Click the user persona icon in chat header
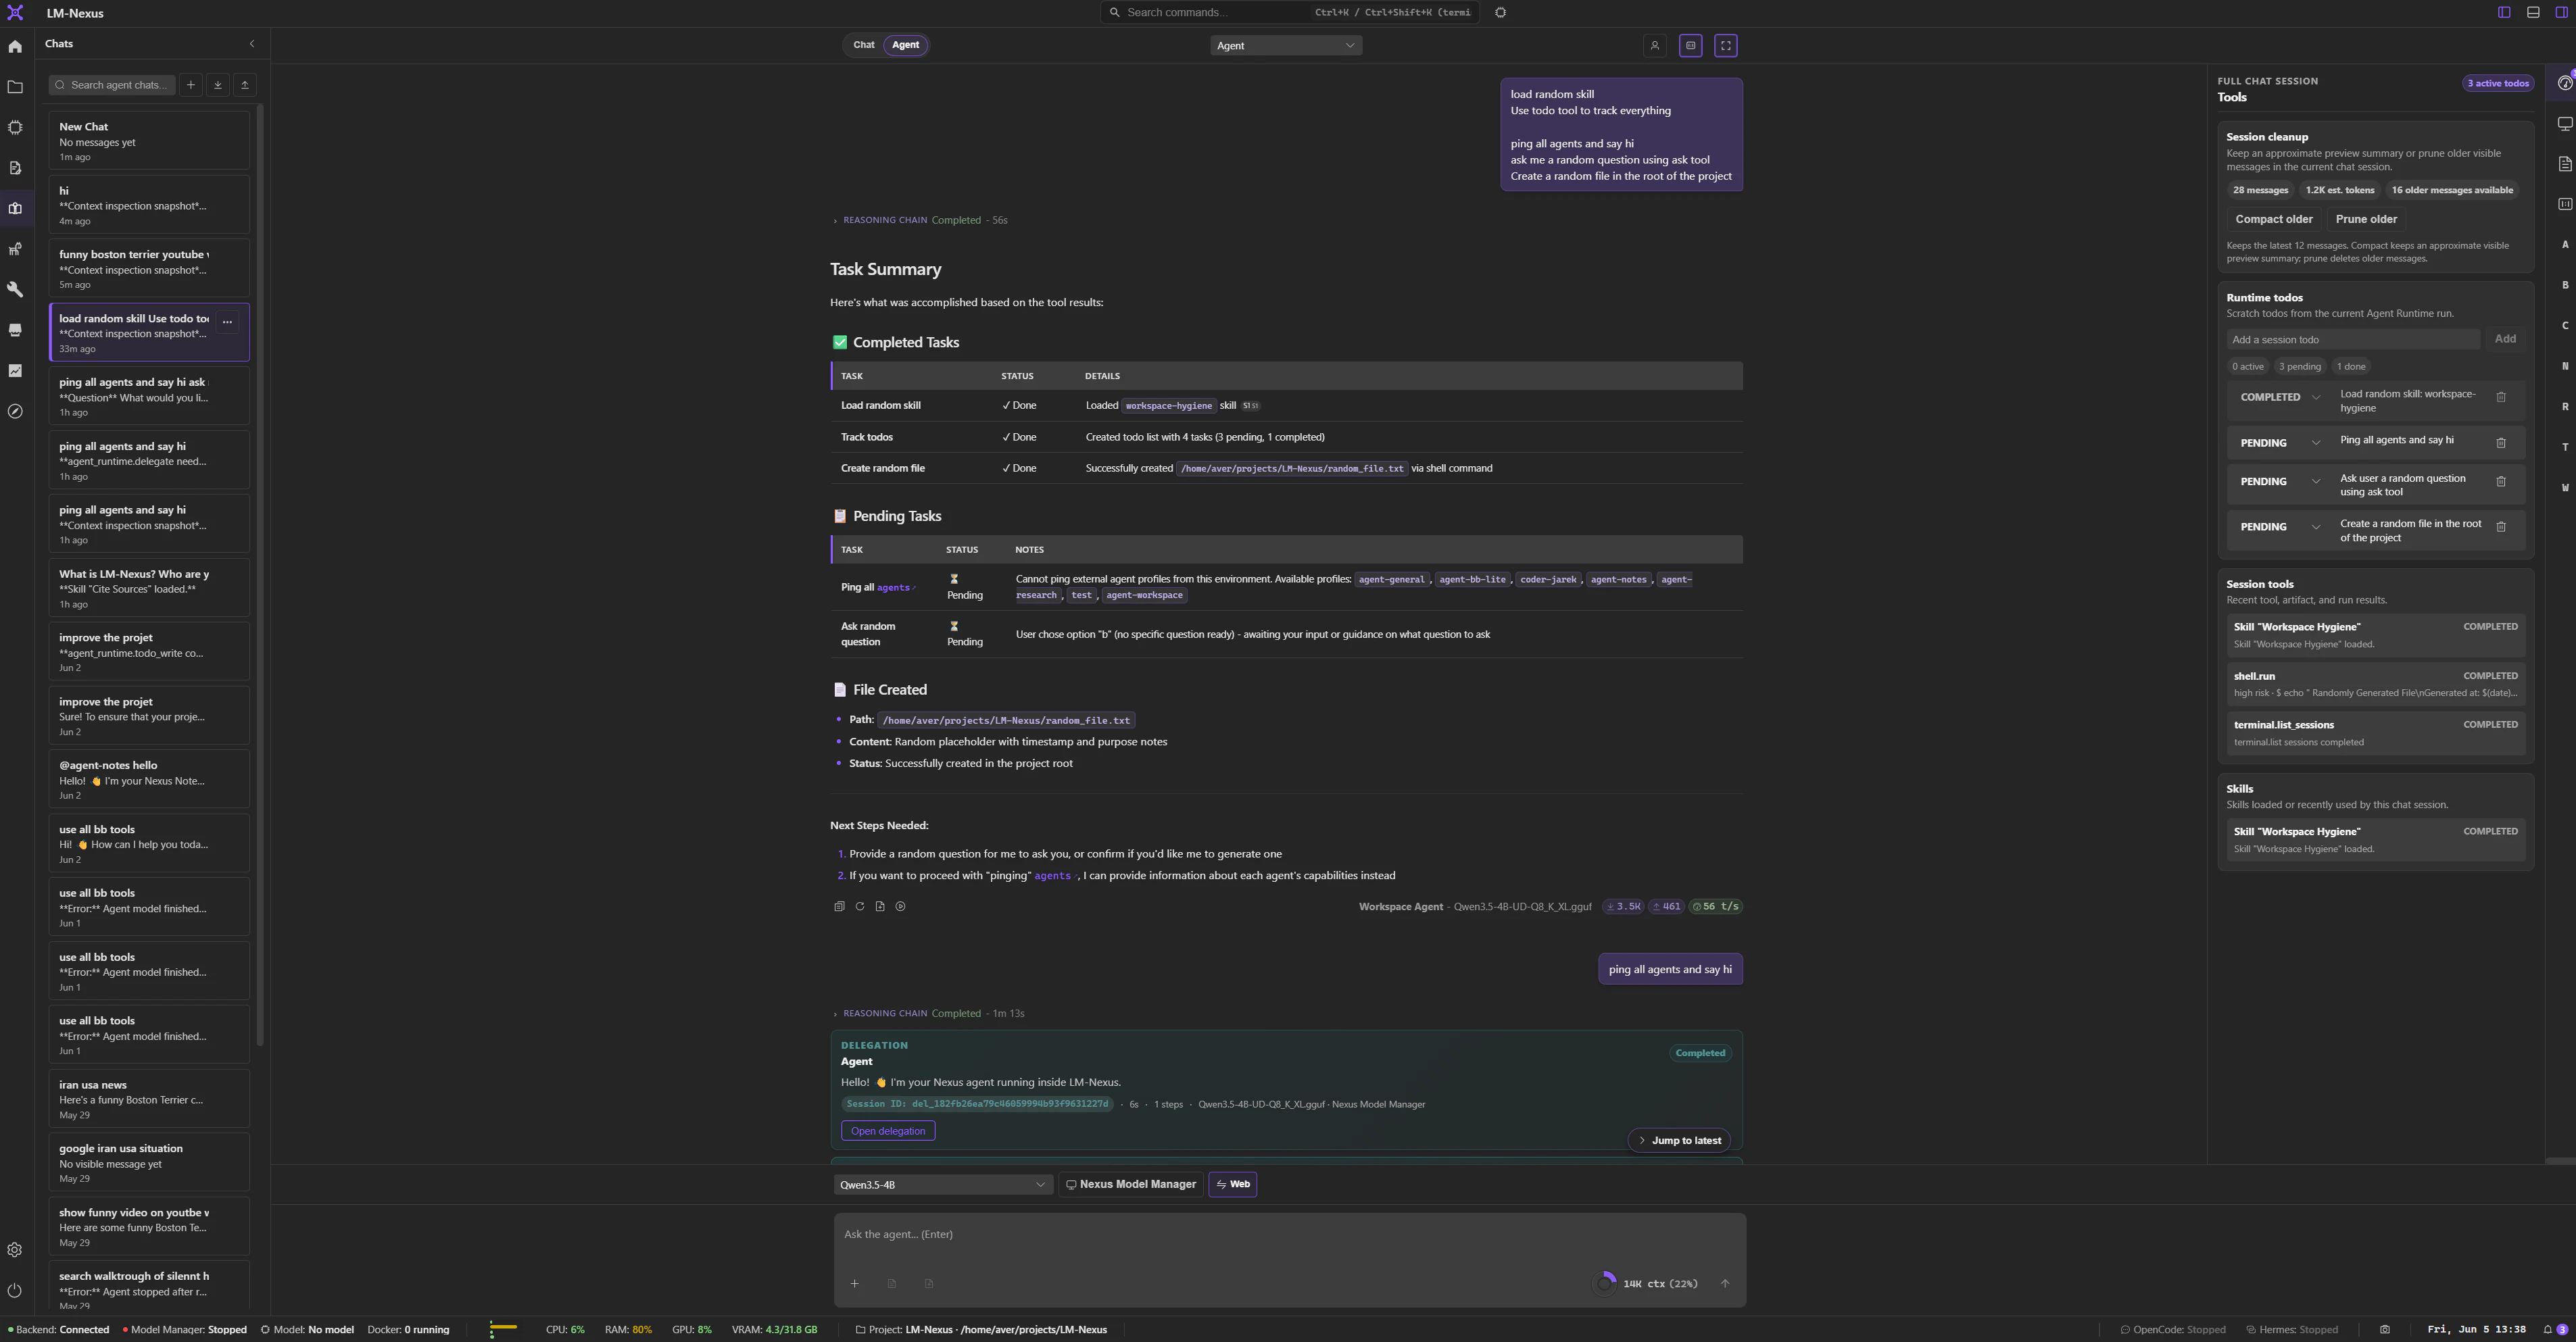The width and height of the screenshot is (2576, 1342). (1655, 45)
